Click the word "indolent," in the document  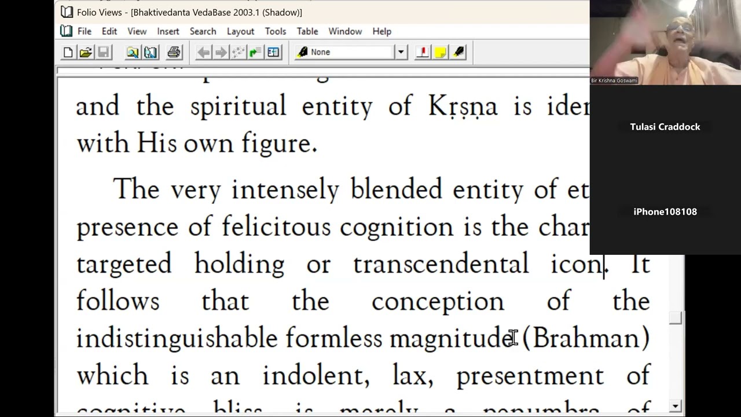[316, 376]
